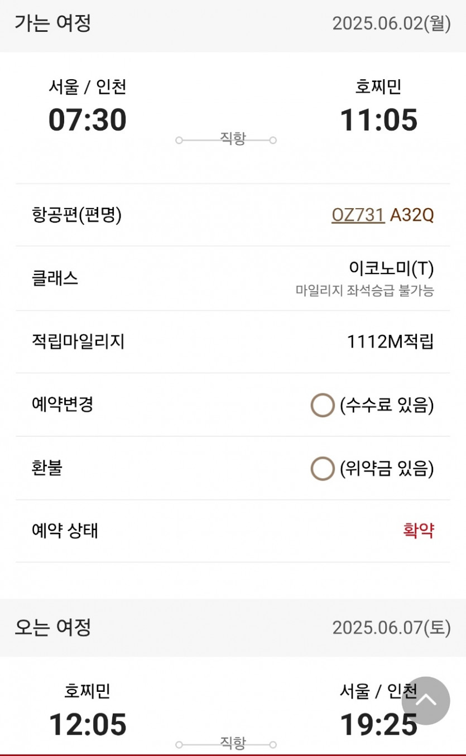466x756 pixels.
Task: Tap the A32Q aircraft type text
Action: point(411,215)
